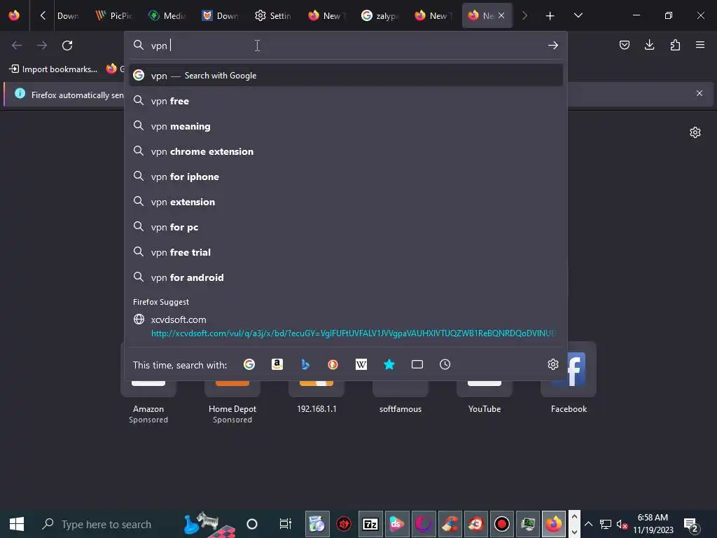List all tabs dropdown arrow
Viewport: 717px width, 538px height.
click(x=578, y=15)
